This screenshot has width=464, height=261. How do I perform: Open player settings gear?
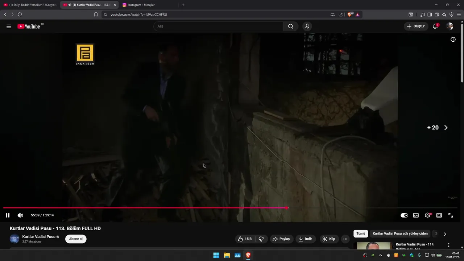[428, 215]
